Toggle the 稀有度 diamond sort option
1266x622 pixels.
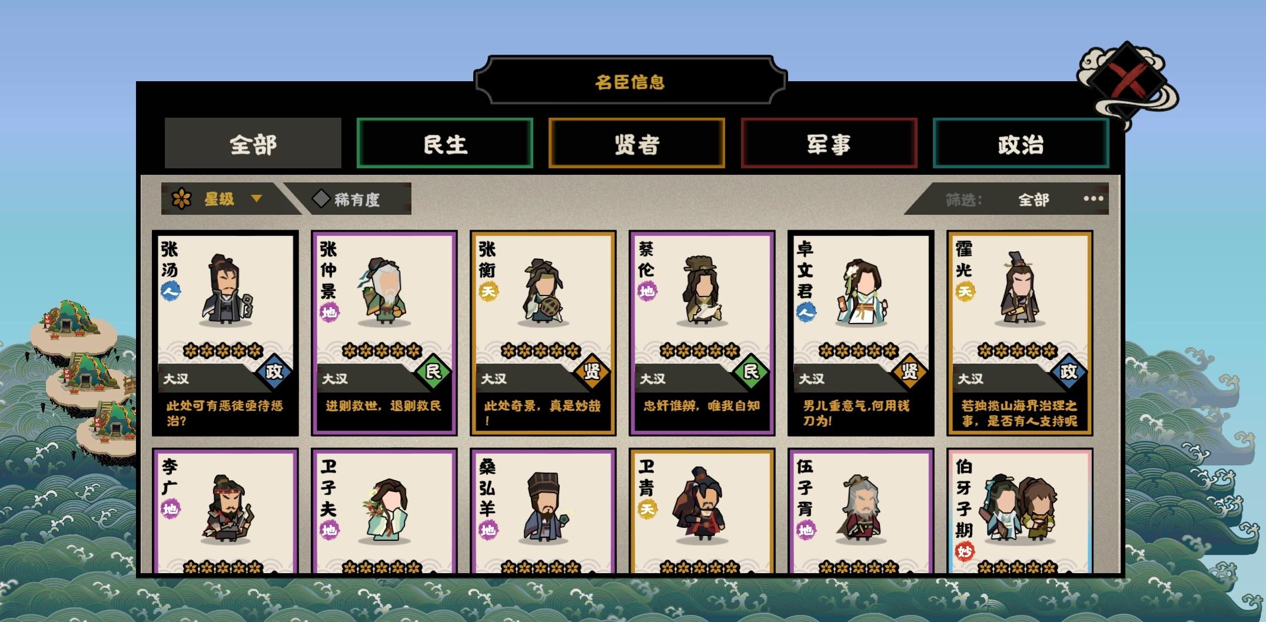point(347,199)
